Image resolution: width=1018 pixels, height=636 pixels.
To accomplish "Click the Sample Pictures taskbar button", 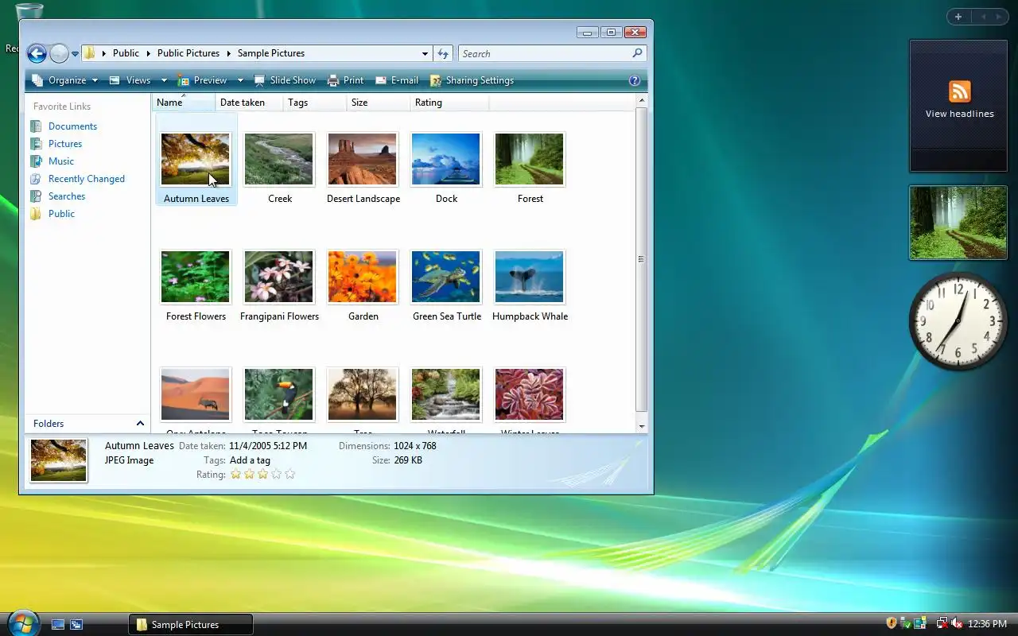I will pyautogui.click(x=191, y=625).
